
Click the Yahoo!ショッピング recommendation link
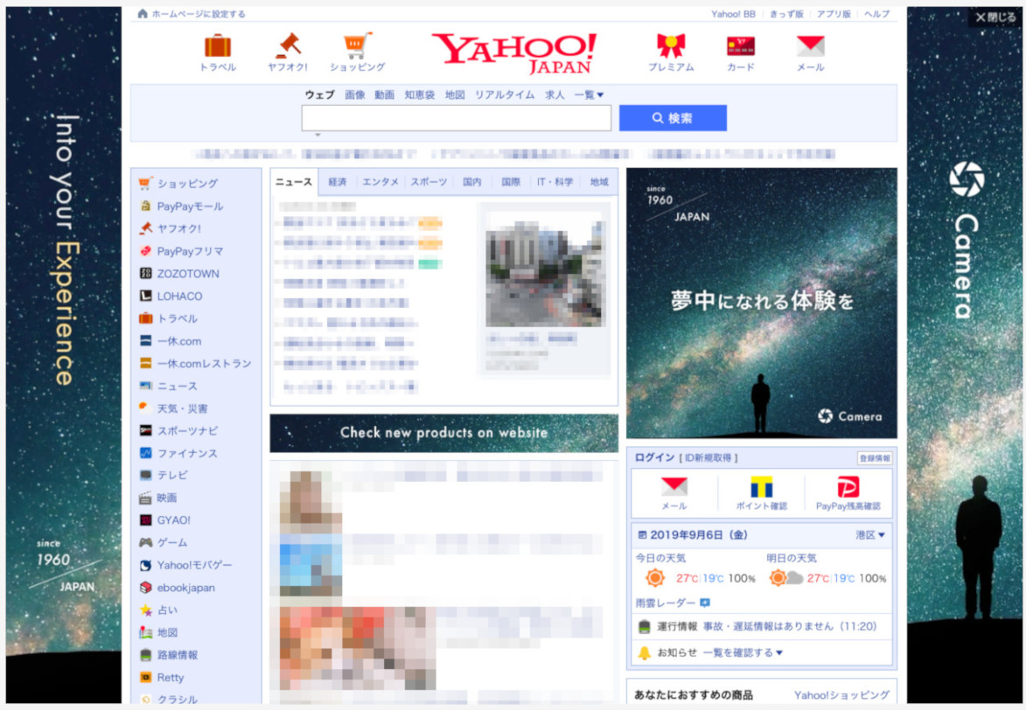841,694
